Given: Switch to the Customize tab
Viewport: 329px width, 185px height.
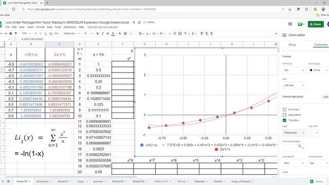Looking at the screenshot, I should 321,45.
